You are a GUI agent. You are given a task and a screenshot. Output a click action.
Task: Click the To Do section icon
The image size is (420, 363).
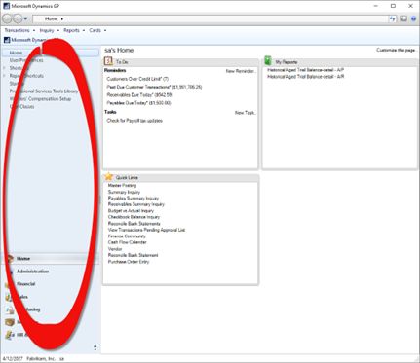(x=108, y=61)
